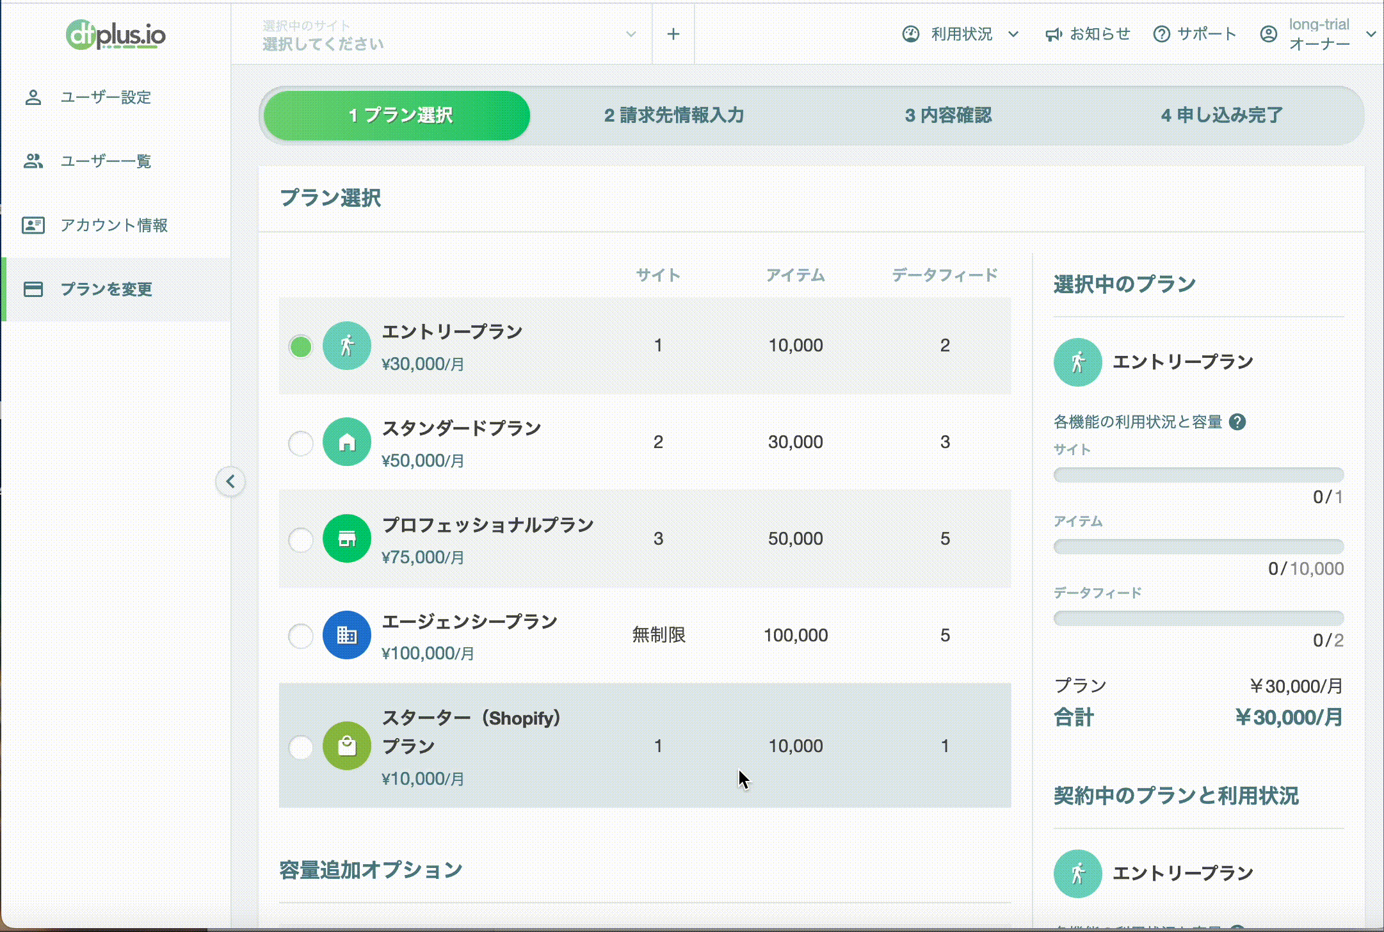
Task: Click the スタンダードプラン name
Action: tap(461, 428)
